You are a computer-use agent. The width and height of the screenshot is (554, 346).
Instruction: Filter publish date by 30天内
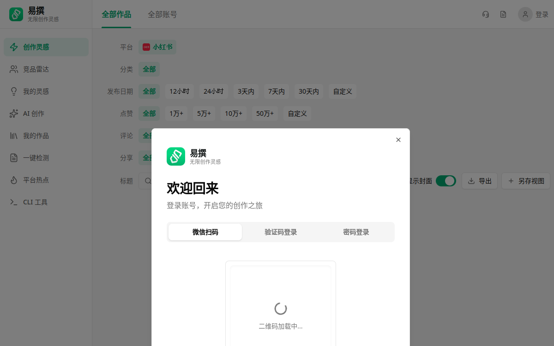click(x=309, y=91)
